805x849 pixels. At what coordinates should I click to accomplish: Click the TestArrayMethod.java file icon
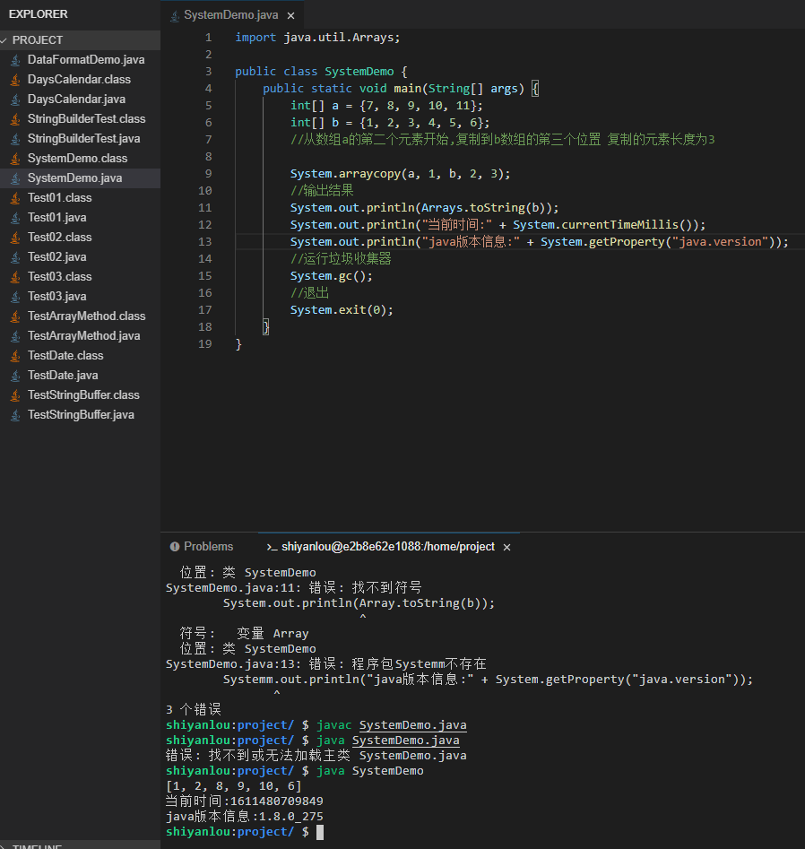pos(16,336)
